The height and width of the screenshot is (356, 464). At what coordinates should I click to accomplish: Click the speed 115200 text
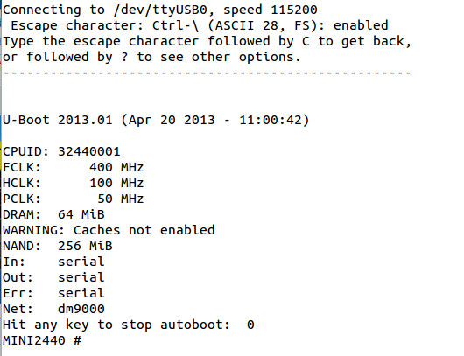tap(271, 10)
